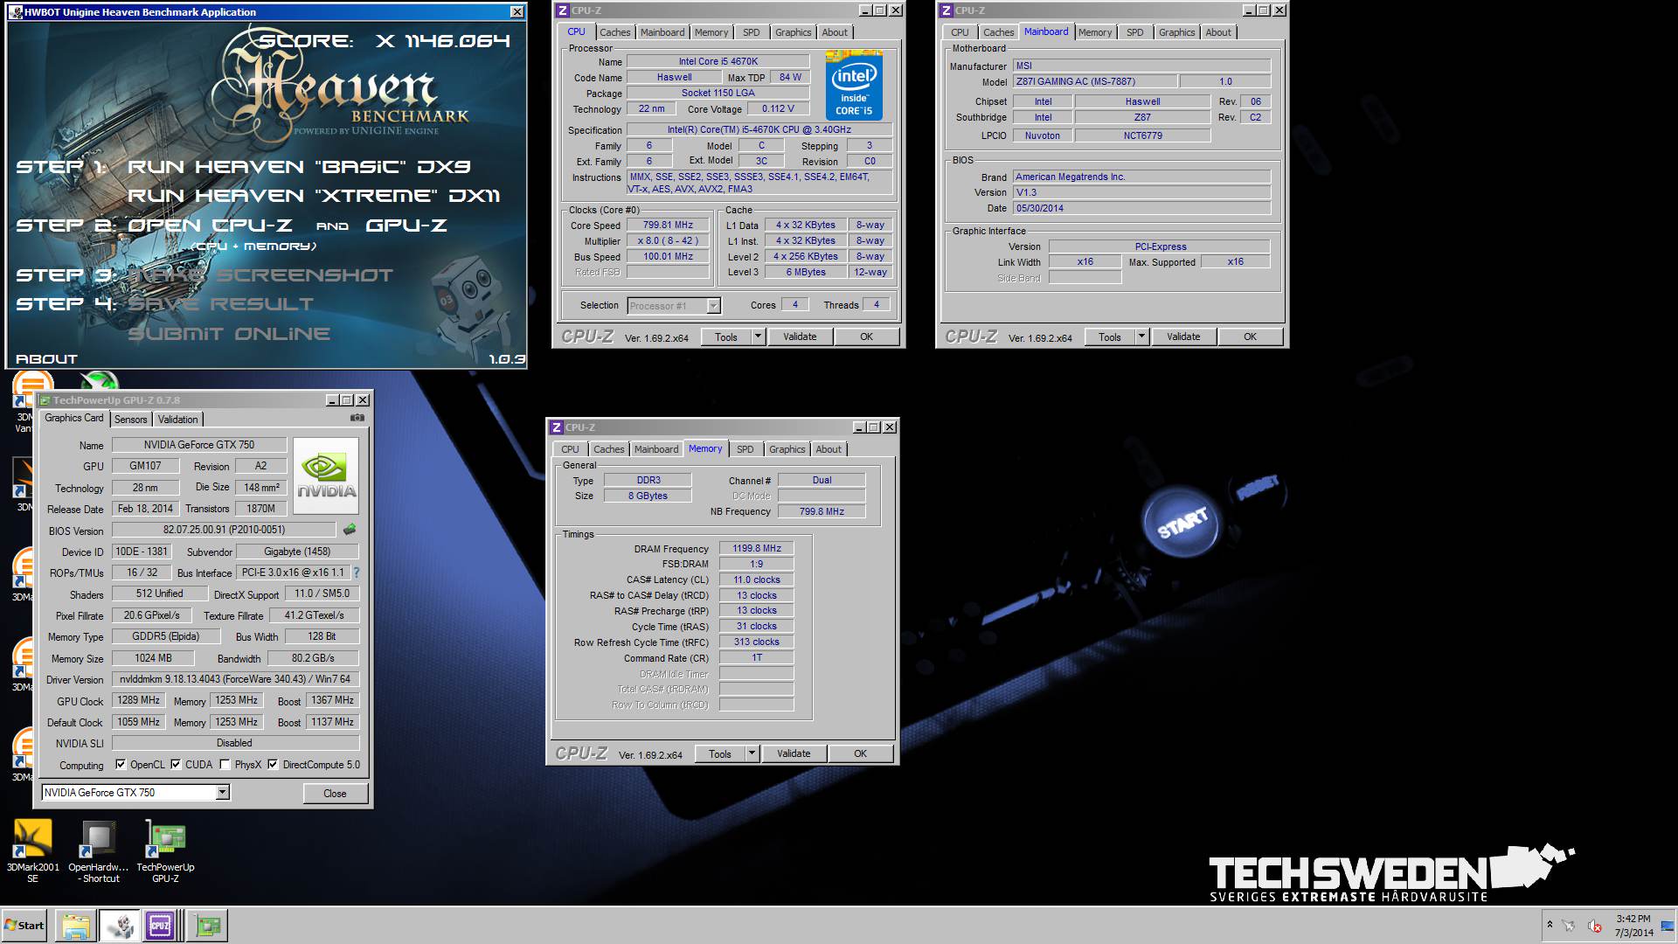Image resolution: width=1678 pixels, height=944 pixels.
Task: Click the NVIDIA logo in GPU-Z
Action: (x=326, y=476)
